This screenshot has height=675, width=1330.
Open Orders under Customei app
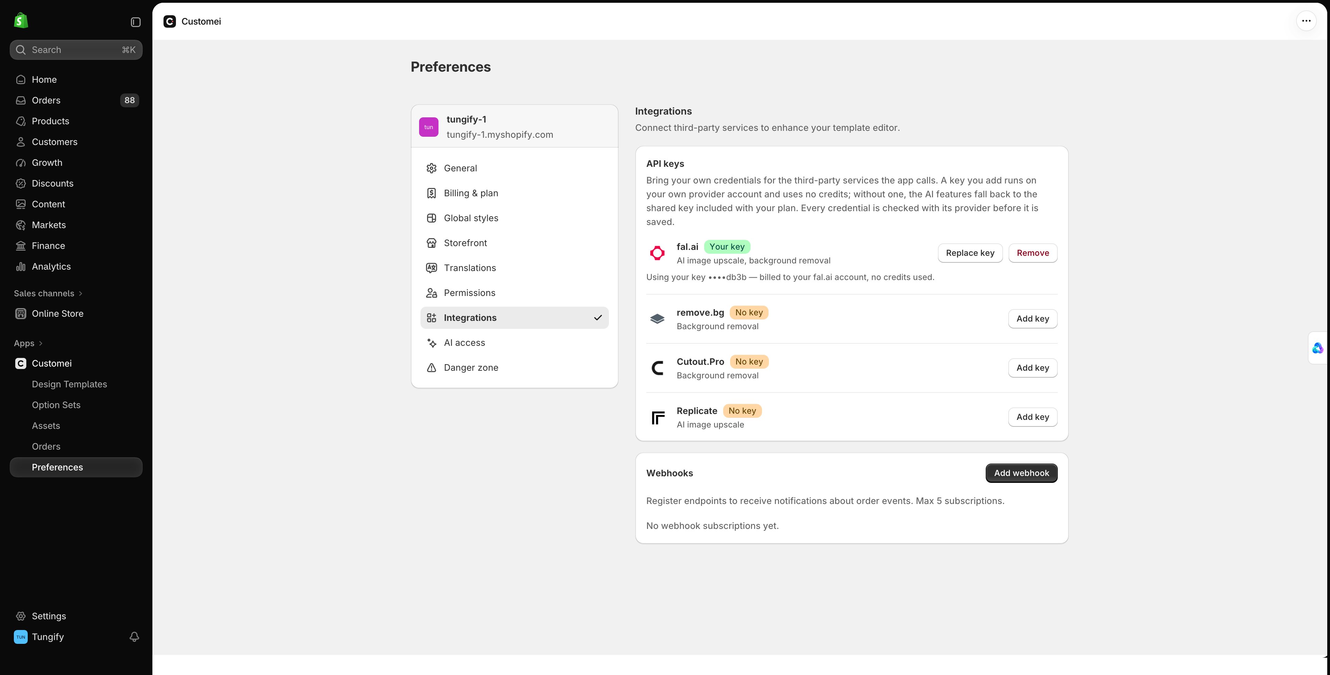(x=76, y=447)
